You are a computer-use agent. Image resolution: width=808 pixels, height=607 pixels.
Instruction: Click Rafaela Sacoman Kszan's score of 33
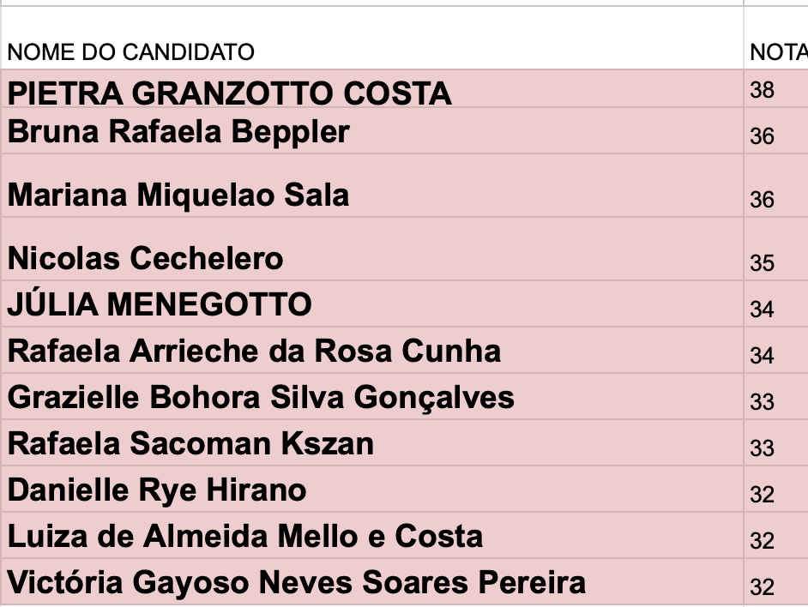763,448
